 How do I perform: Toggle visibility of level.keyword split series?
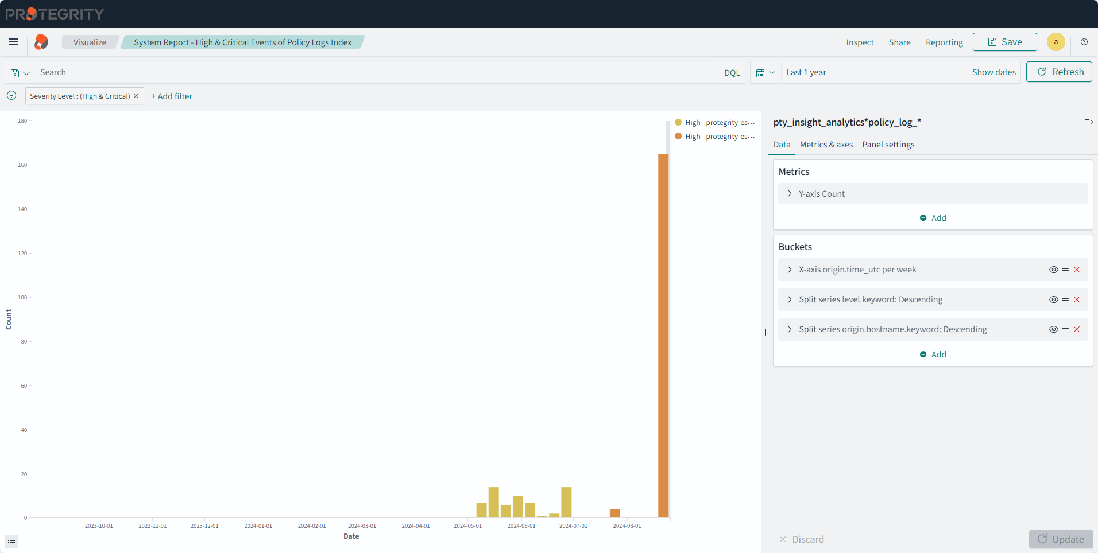pos(1053,299)
